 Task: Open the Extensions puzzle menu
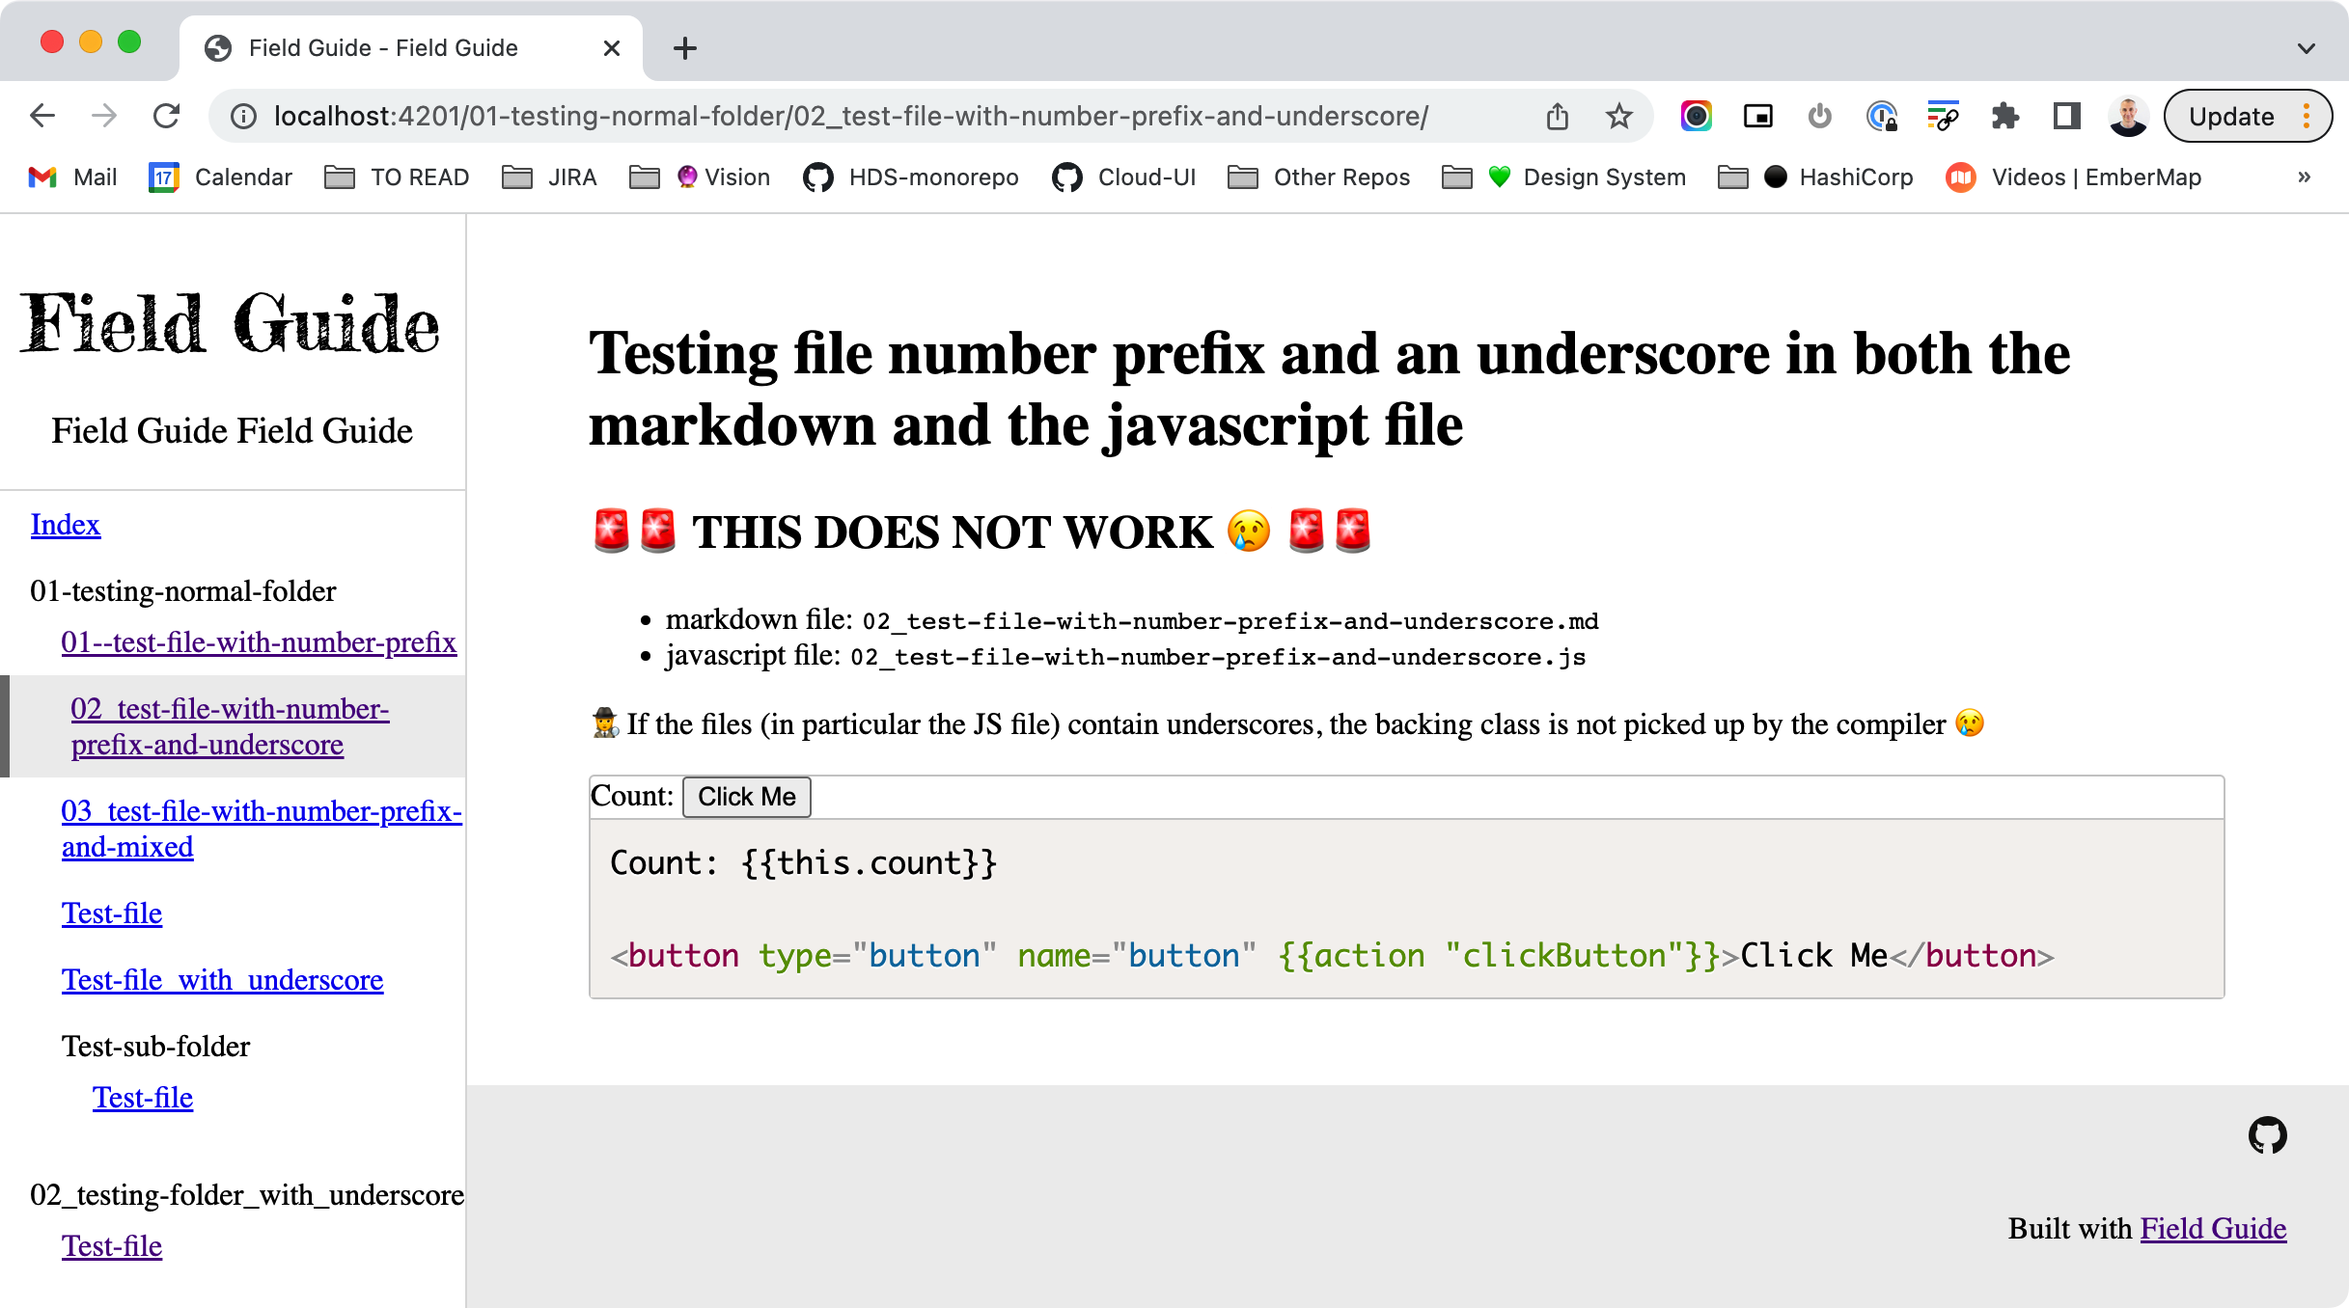click(2006, 116)
